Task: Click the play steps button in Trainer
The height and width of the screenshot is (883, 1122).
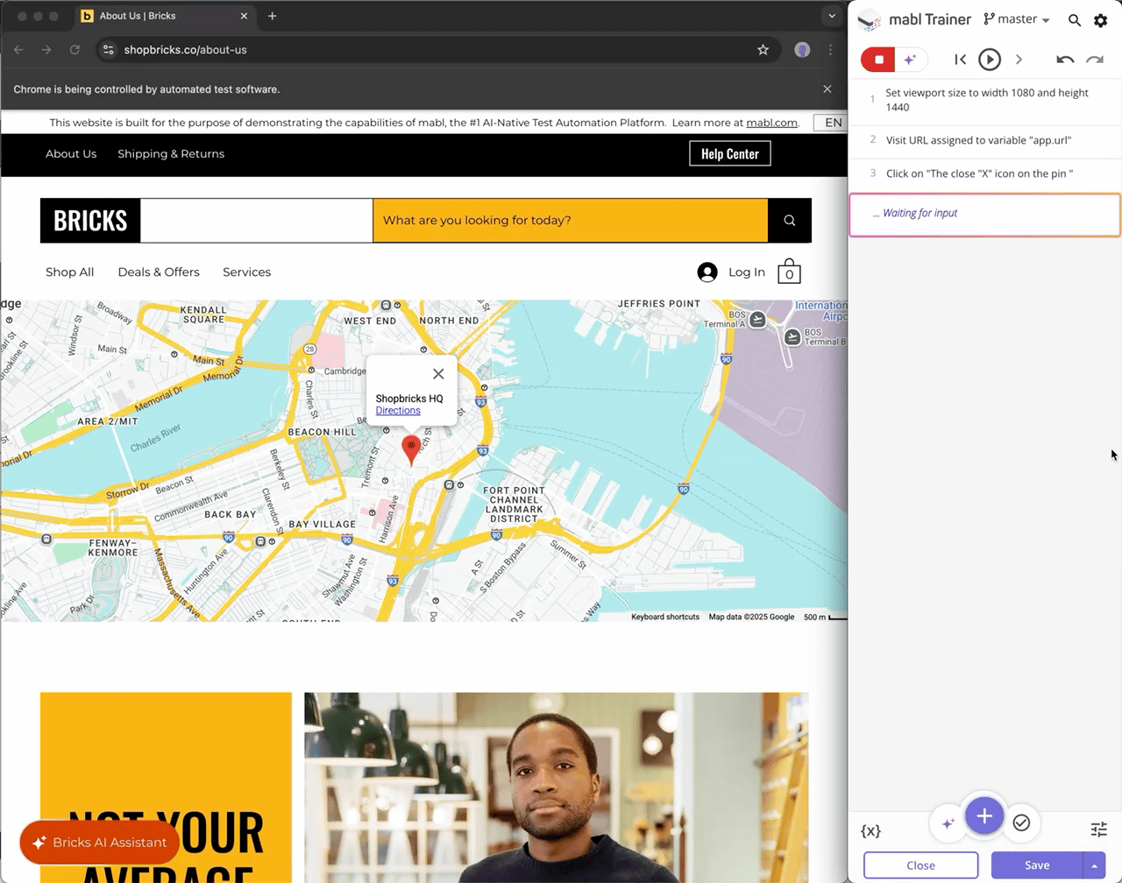Action: tap(989, 60)
